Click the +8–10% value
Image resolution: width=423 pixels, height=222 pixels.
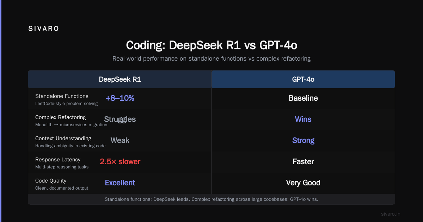pyautogui.click(x=120, y=98)
